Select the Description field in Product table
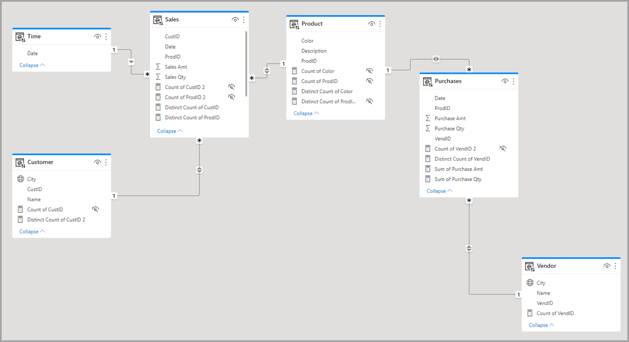This screenshot has width=629, height=342. click(x=314, y=51)
